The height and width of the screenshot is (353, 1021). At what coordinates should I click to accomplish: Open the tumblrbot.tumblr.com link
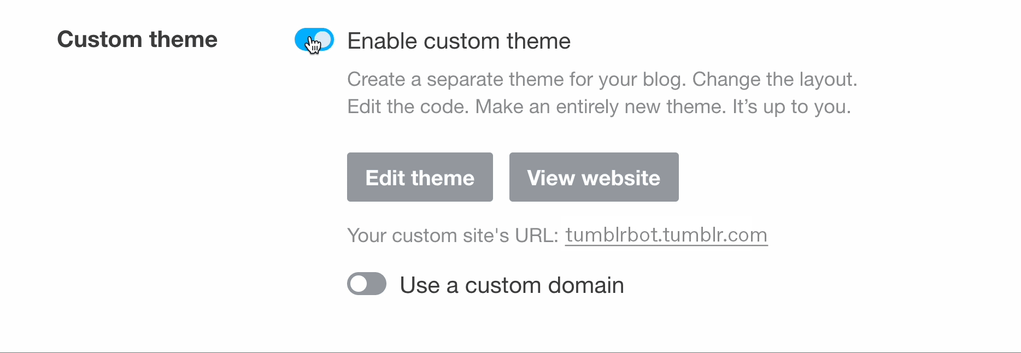(x=666, y=235)
